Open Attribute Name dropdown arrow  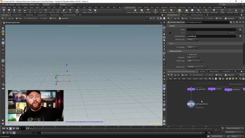[x=238, y=36]
